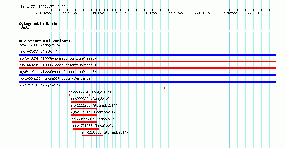285x148 pixels.
Task: Click ruler position 77141600
Action: pyautogui.click(x=123, y=13)
